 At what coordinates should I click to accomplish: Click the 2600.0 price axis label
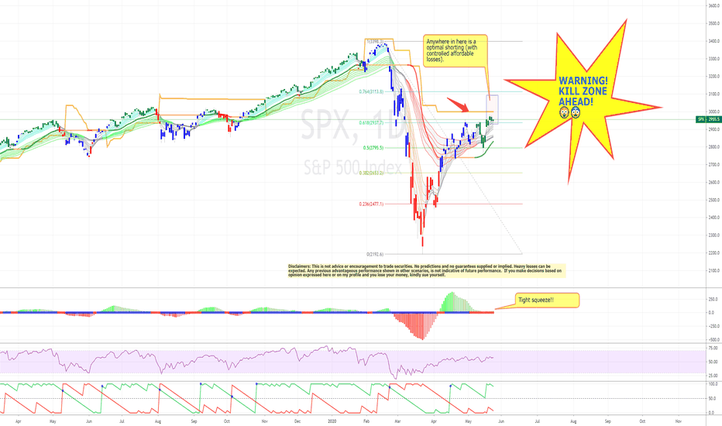713,182
